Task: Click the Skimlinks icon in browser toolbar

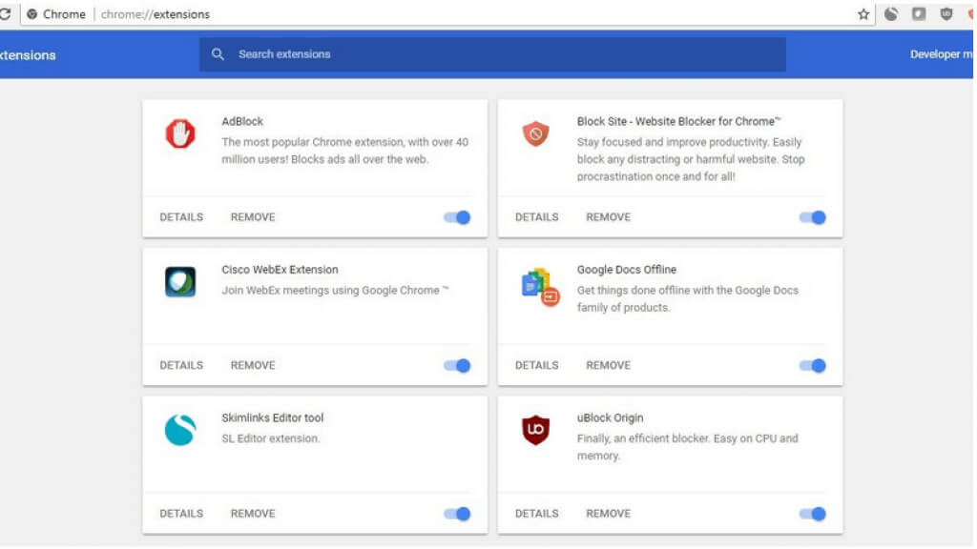Action: 891,14
